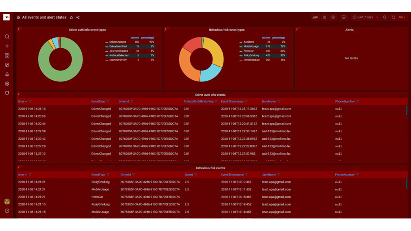Open the Explore compass icon
The image size is (411, 231).
pyautogui.click(x=7, y=65)
